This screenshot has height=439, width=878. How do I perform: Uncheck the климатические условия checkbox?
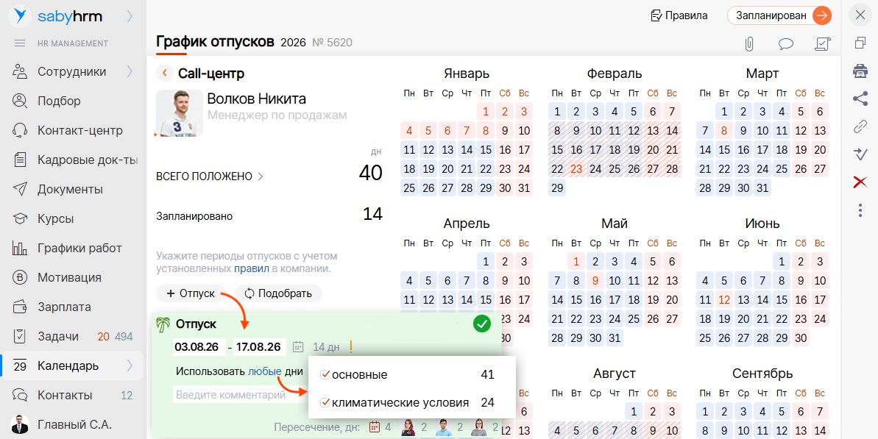pyautogui.click(x=325, y=402)
